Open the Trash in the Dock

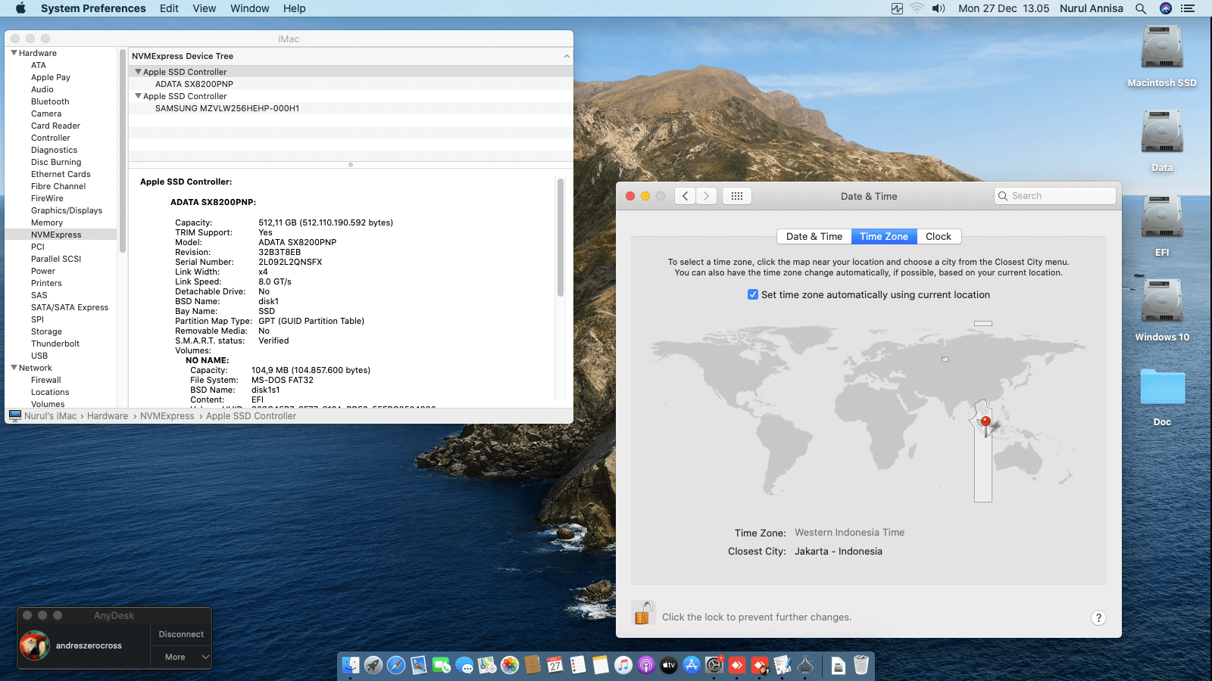(x=861, y=665)
